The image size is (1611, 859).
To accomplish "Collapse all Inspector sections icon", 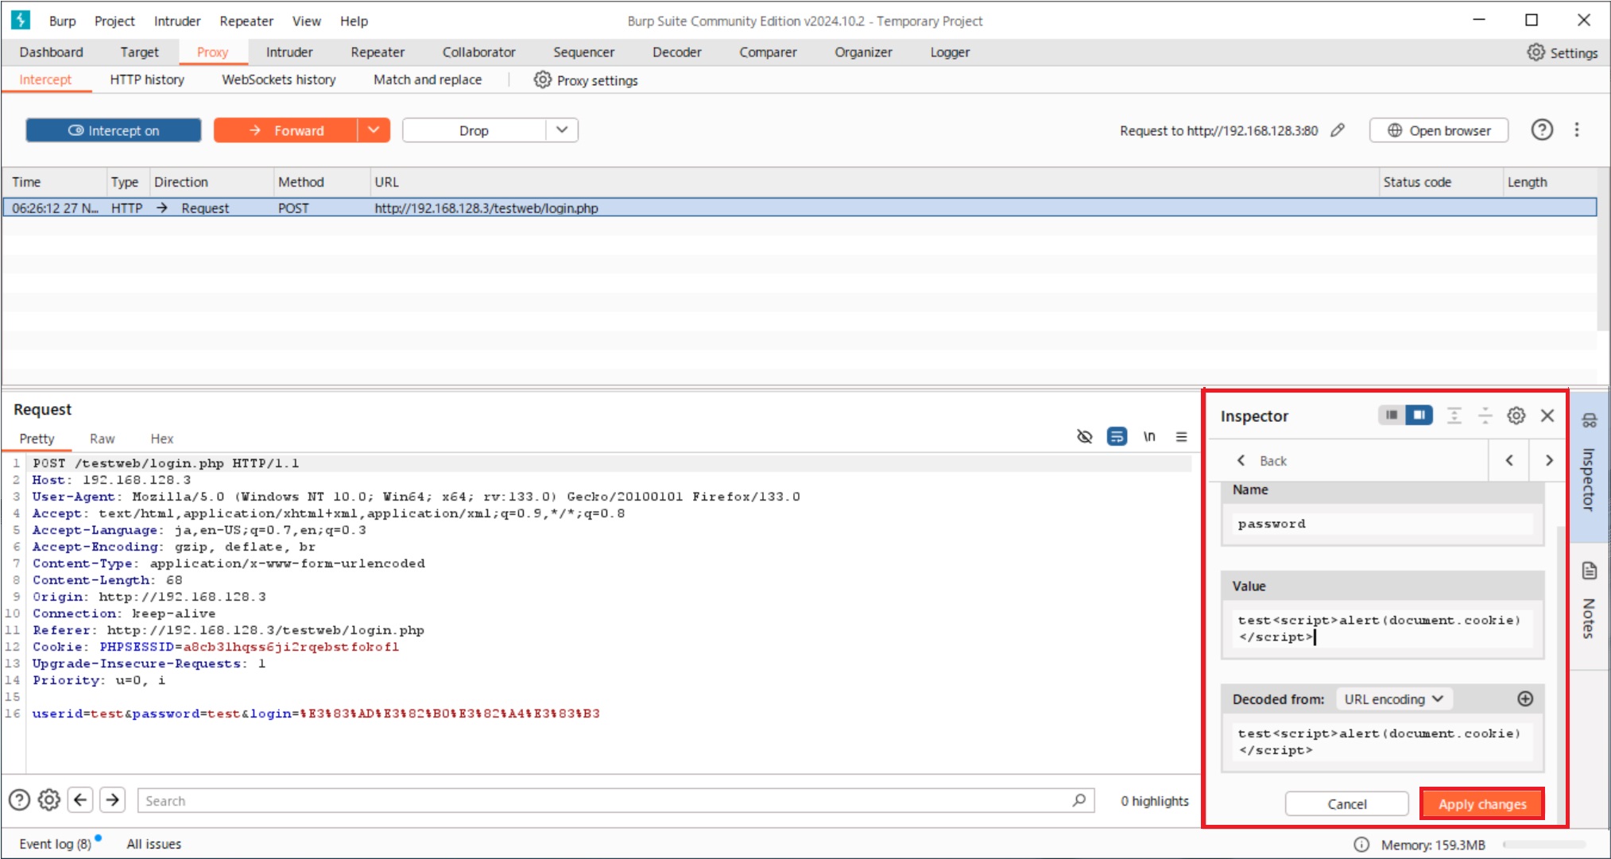I will [x=1485, y=415].
